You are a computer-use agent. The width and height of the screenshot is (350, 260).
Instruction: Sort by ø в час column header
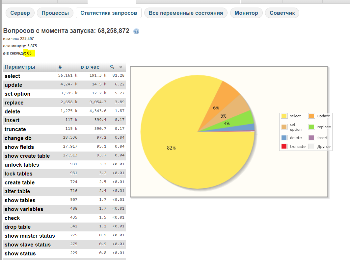pos(90,67)
